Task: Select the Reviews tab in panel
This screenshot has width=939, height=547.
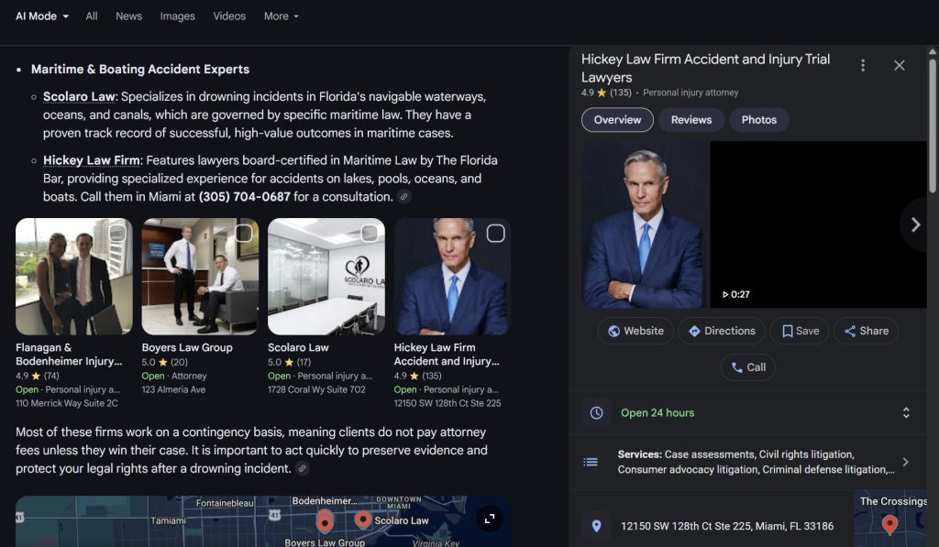Action: (691, 120)
